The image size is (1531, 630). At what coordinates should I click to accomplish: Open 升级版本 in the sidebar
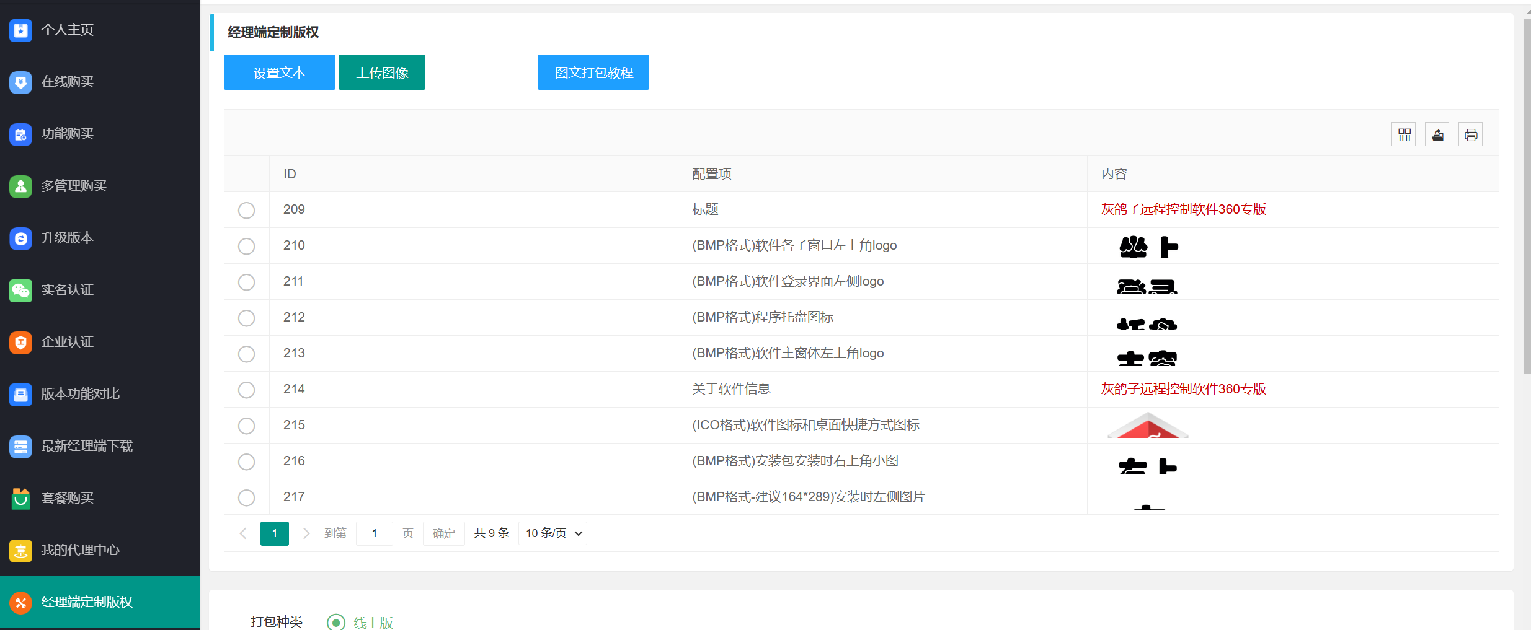pyautogui.click(x=67, y=238)
